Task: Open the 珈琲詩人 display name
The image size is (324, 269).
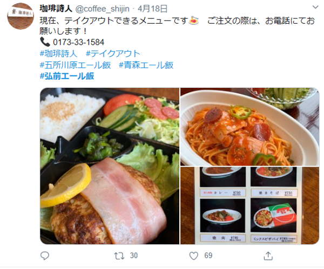Action: point(56,9)
